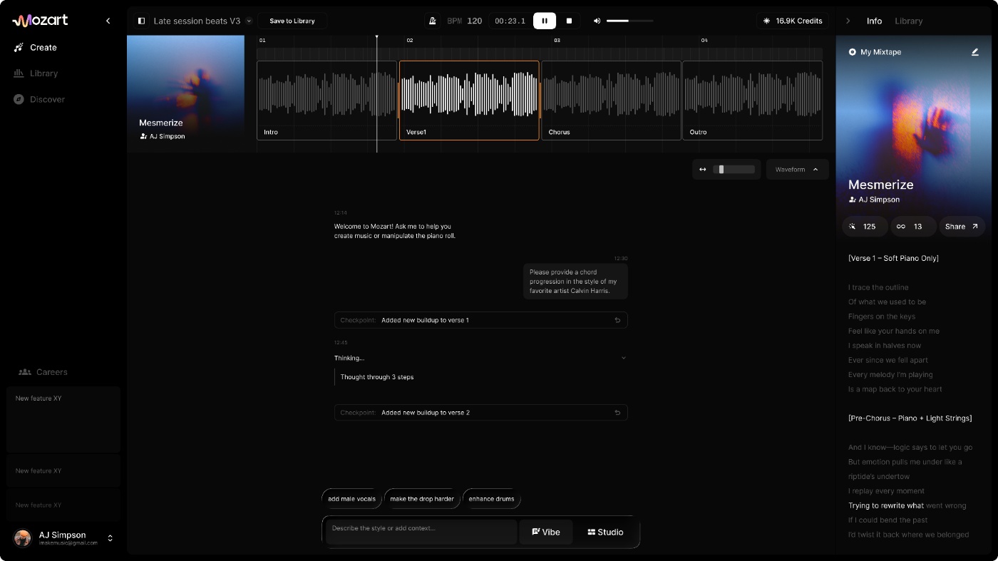Click the Create icon in the sidebar
The height and width of the screenshot is (561, 998).
coord(19,47)
